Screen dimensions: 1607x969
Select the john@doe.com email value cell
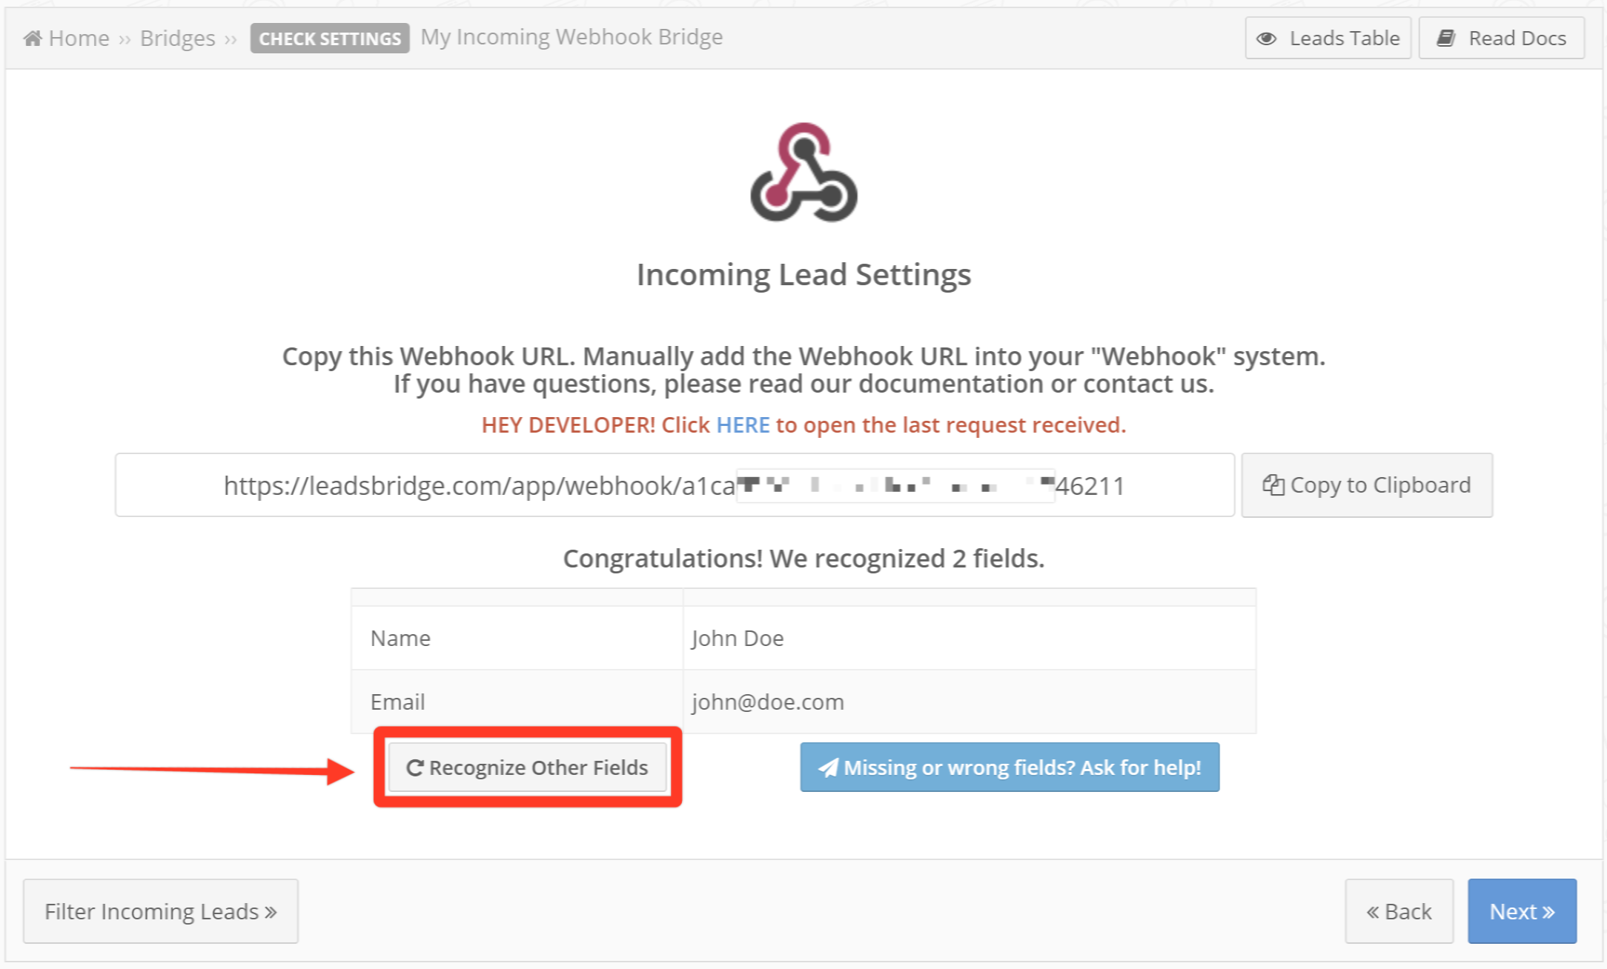(x=970, y=702)
